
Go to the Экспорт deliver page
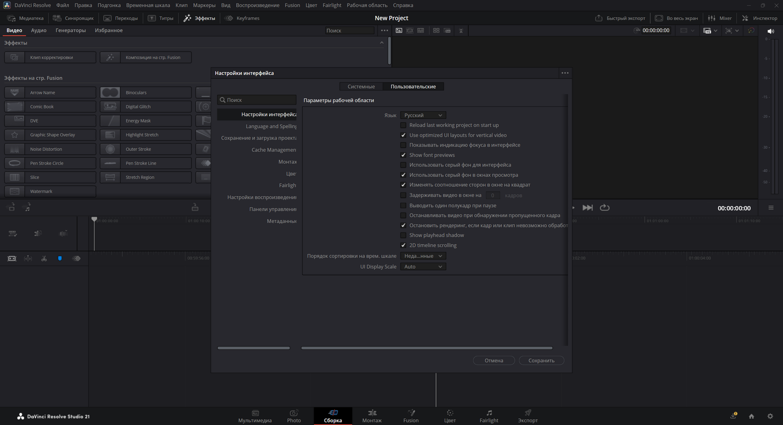coord(528,416)
